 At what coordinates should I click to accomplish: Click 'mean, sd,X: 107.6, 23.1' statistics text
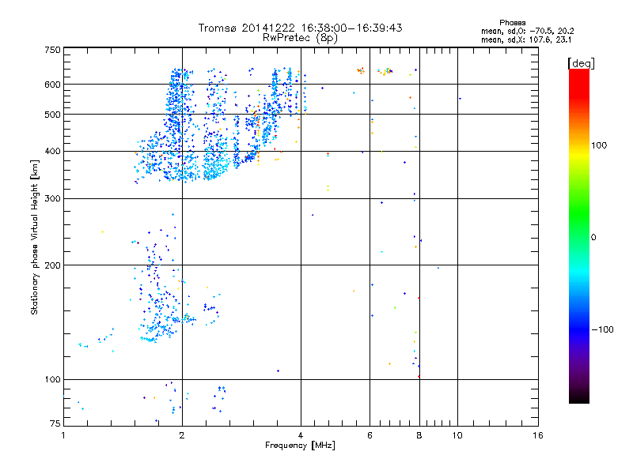[526, 40]
